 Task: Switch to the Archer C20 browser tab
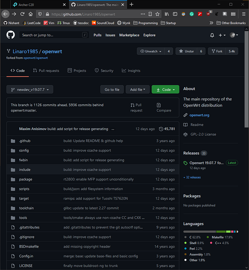pyautogui.click(x=39, y=5)
